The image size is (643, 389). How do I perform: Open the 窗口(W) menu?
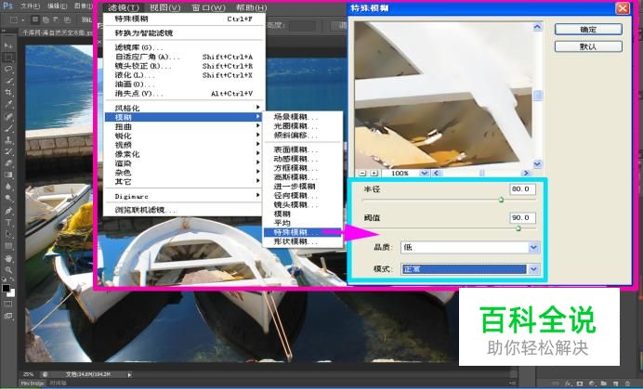point(208,7)
